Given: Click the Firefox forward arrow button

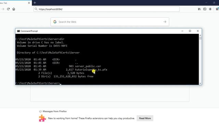Looking at the screenshot, I should 3,9.
